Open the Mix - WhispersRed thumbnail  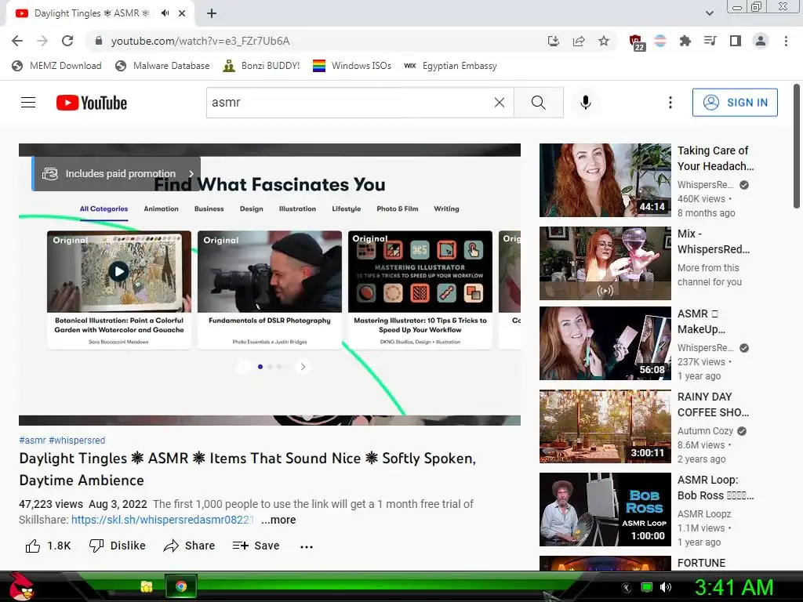pyautogui.click(x=605, y=263)
